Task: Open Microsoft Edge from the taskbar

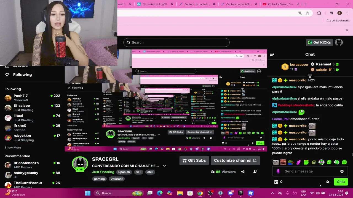Action: [x=160, y=193]
